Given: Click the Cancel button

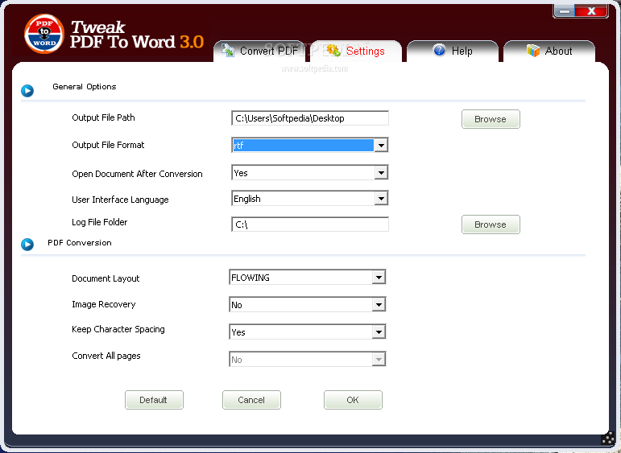Looking at the screenshot, I should (x=251, y=400).
